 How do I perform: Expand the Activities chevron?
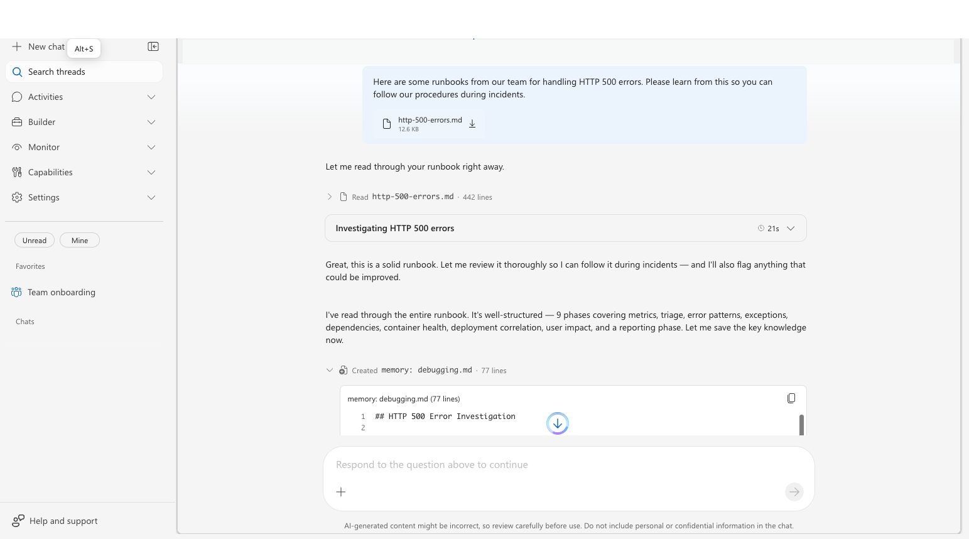coord(151,97)
